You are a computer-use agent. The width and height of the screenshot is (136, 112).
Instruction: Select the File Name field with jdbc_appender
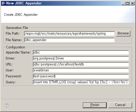(x=69, y=40)
